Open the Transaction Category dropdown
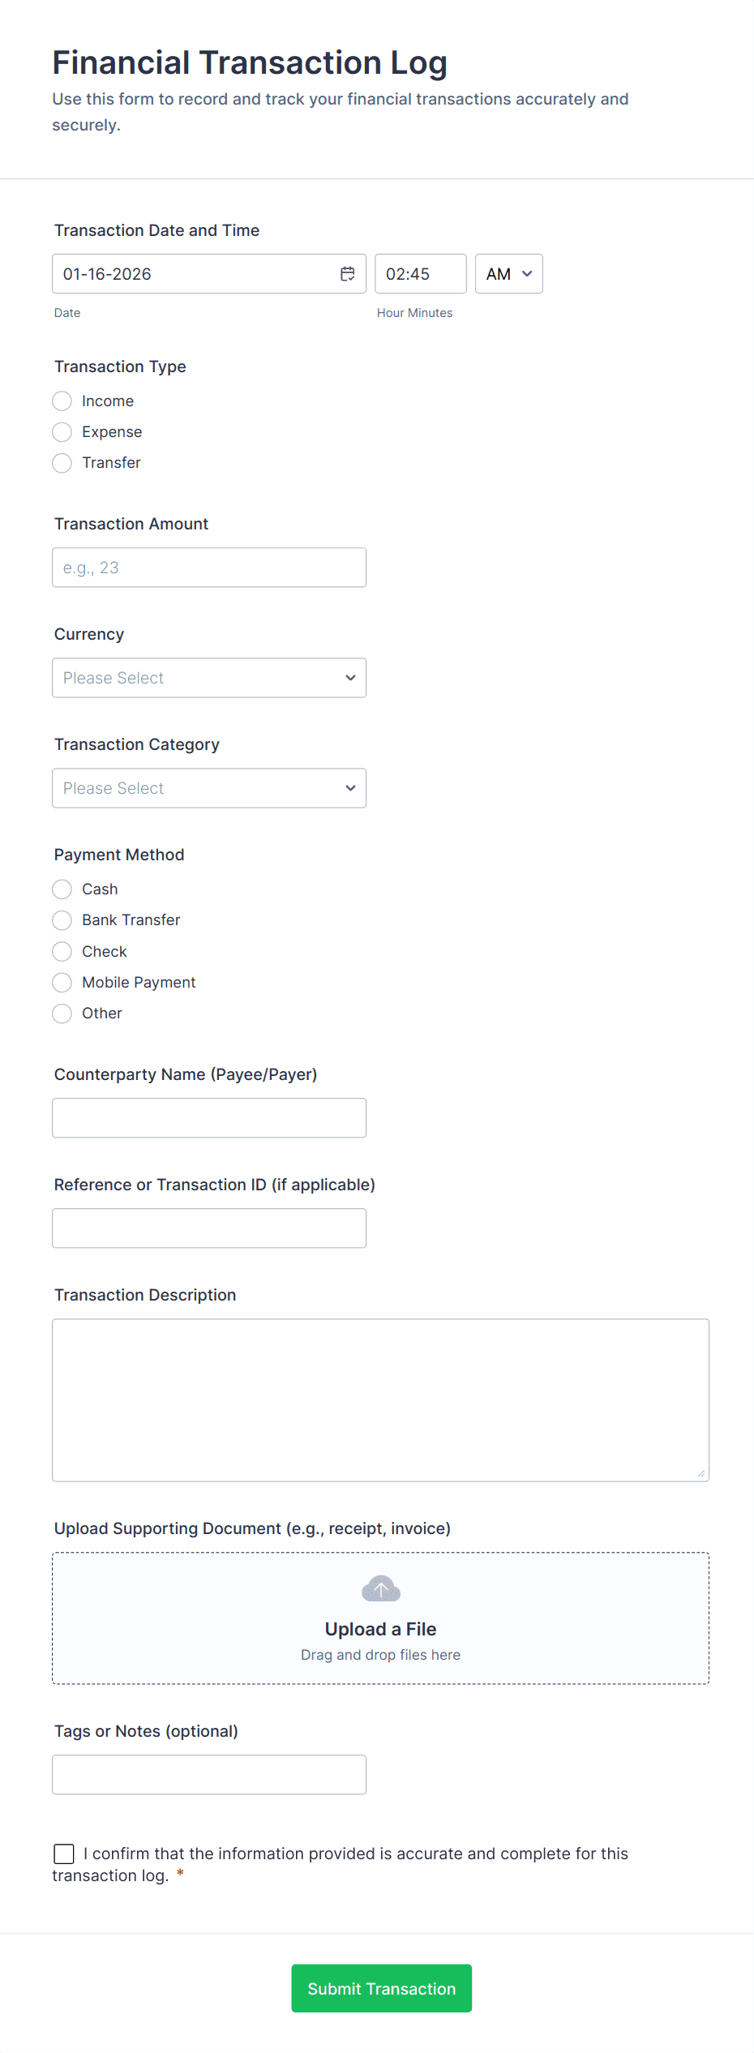Screen dimensions: 754x2053 (x=208, y=787)
